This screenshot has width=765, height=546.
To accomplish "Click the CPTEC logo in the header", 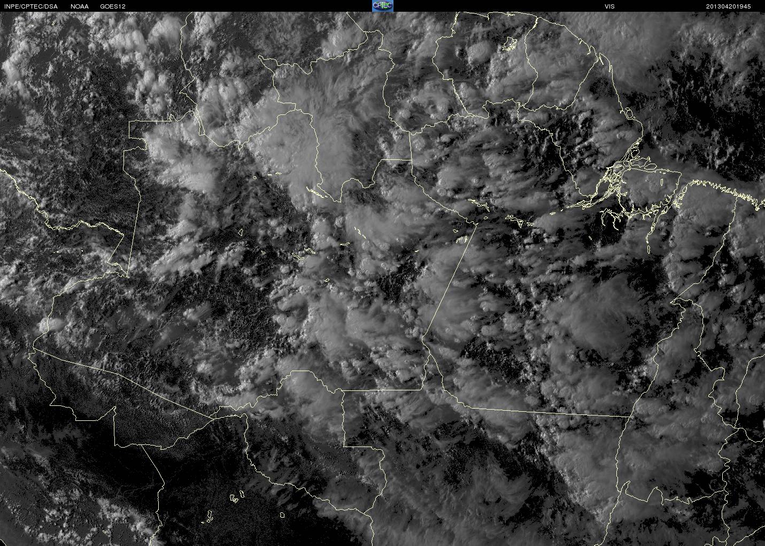I will (382, 6).
